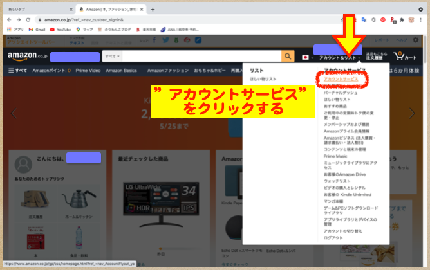The width and height of the screenshot is (430, 270).
Task: Open the 食品・飲料 water bottle thumbnail
Action: (79, 237)
